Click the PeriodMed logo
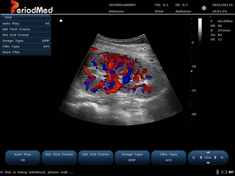 click(x=32, y=7)
